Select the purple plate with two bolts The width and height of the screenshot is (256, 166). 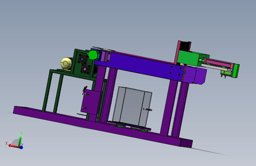click(x=90, y=102)
